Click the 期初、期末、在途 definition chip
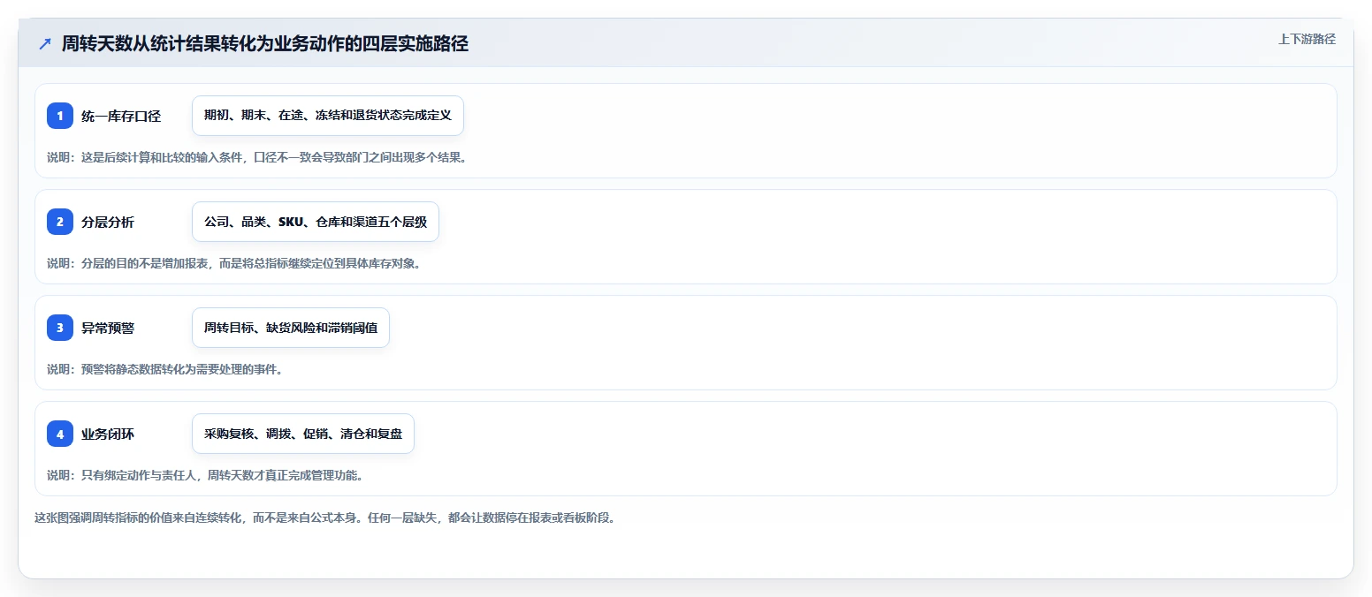Image resolution: width=1372 pixels, height=597 pixels. click(328, 116)
